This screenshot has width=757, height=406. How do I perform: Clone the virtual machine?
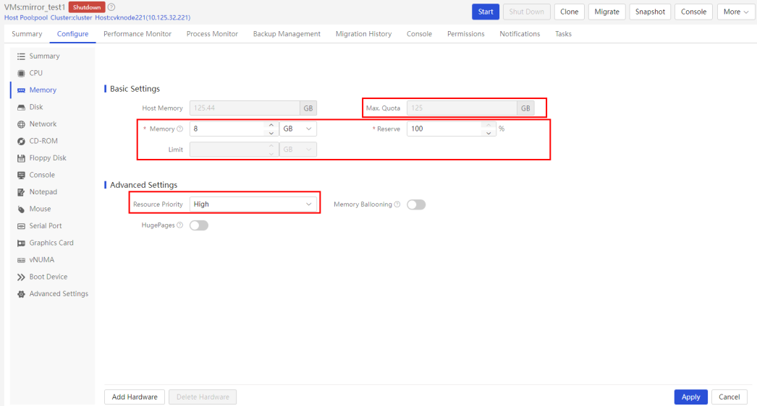[x=570, y=12]
